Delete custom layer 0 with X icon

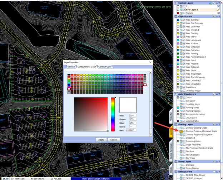[x=218, y=6]
